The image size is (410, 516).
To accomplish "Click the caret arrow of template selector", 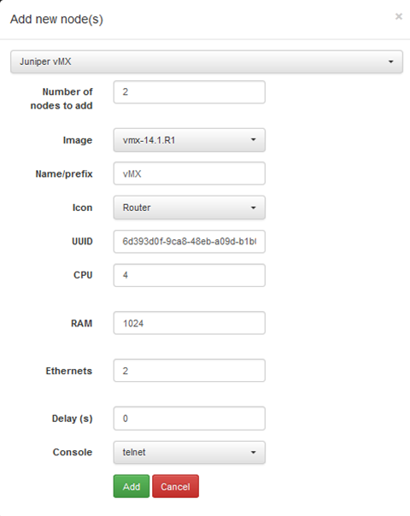I will tap(390, 62).
